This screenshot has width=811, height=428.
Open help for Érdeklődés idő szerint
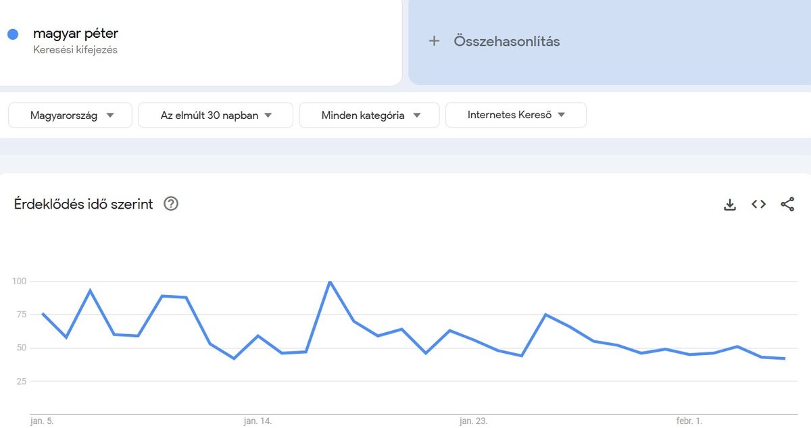[171, 204]
